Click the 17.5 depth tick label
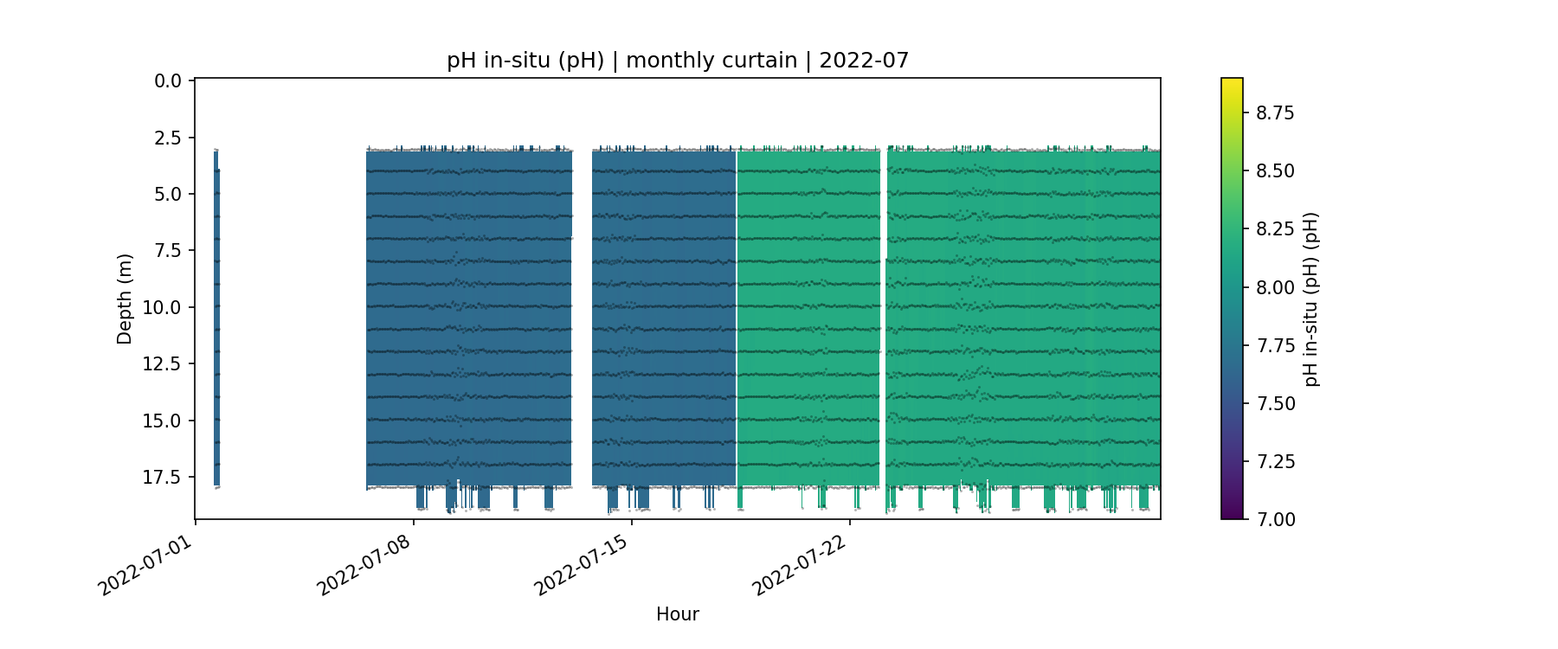Screen dimensions: 1558x649 coord(163,478)
